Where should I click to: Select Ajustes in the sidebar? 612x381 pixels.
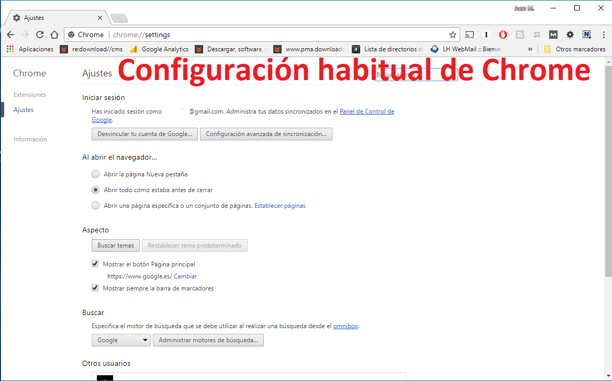tap(24, 110)
